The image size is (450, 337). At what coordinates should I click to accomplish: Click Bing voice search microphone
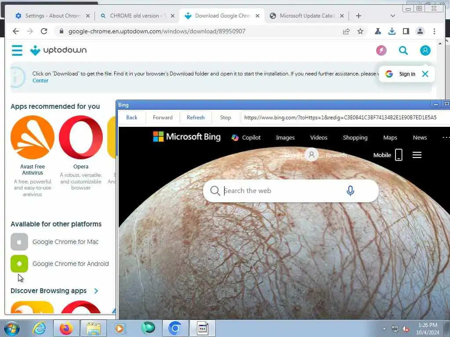coord(350,190)
